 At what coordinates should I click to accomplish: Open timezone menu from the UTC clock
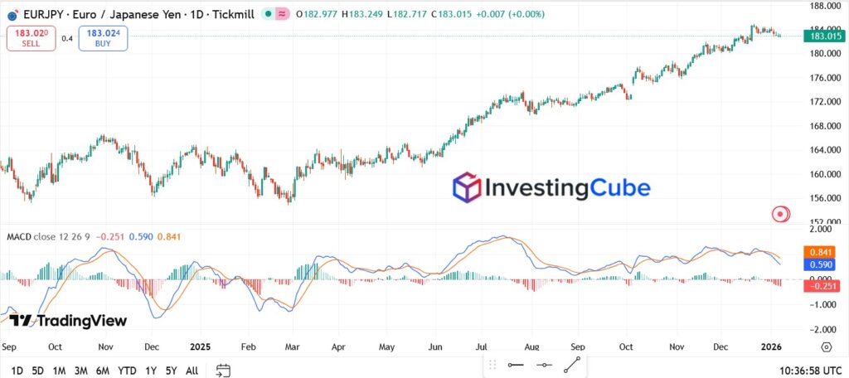click(x=809, y=370)
